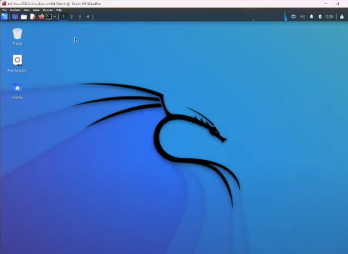The height and width of the screenshot is (254, 348).
Task: Click the show desktop panel icon
Action: 15,16
